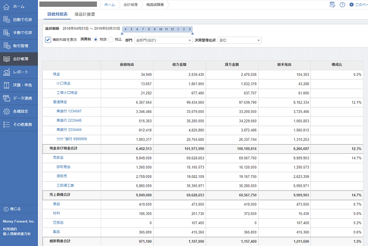The width and height of the screenshot is (368, 246).
Task: Open the データ連携 card icon
Action: click(6, 98)
